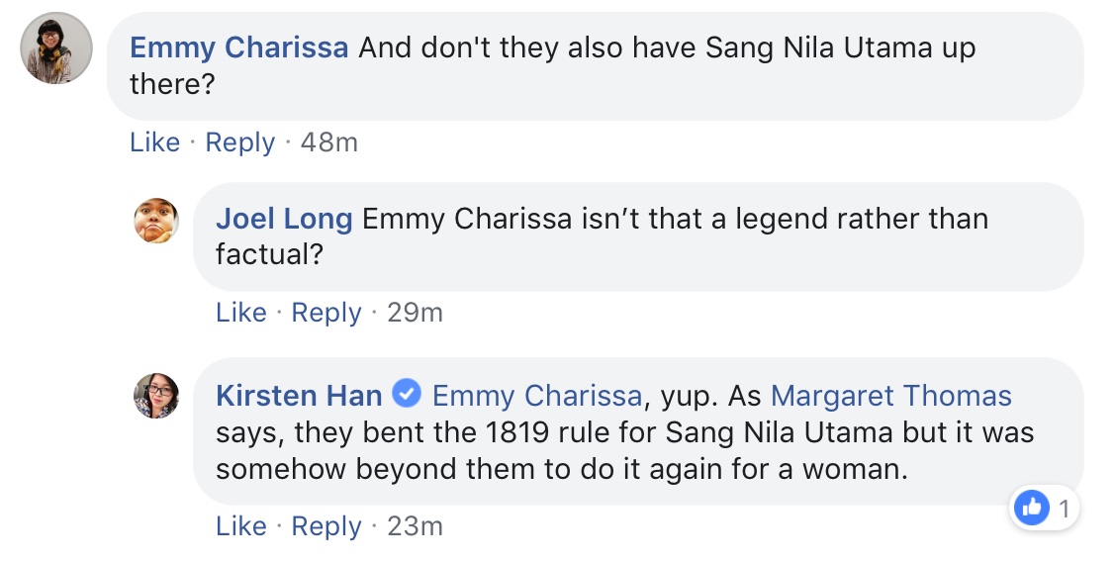The image size is (1116, 561).
Task: Reply to Joel Long's comment
Action: [x=325, y=313]
